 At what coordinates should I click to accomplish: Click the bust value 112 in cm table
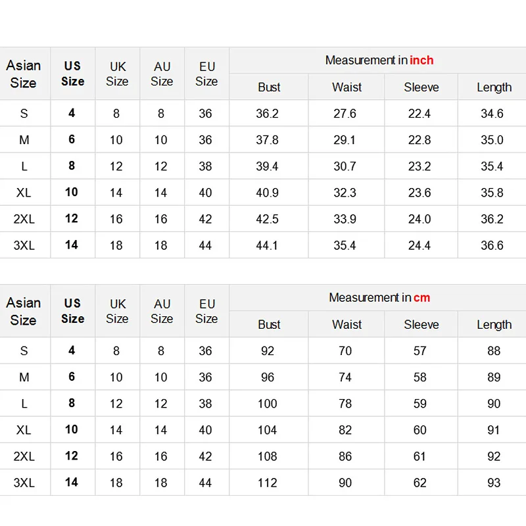pyautogui.click(x=267, y=483)
